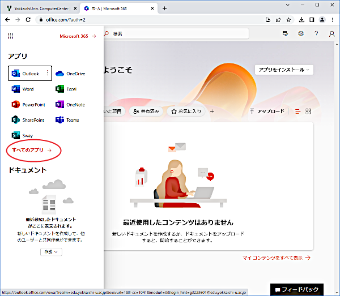Click the page scrollbar up arrow

pyautogui.click(x=337, y=44)
